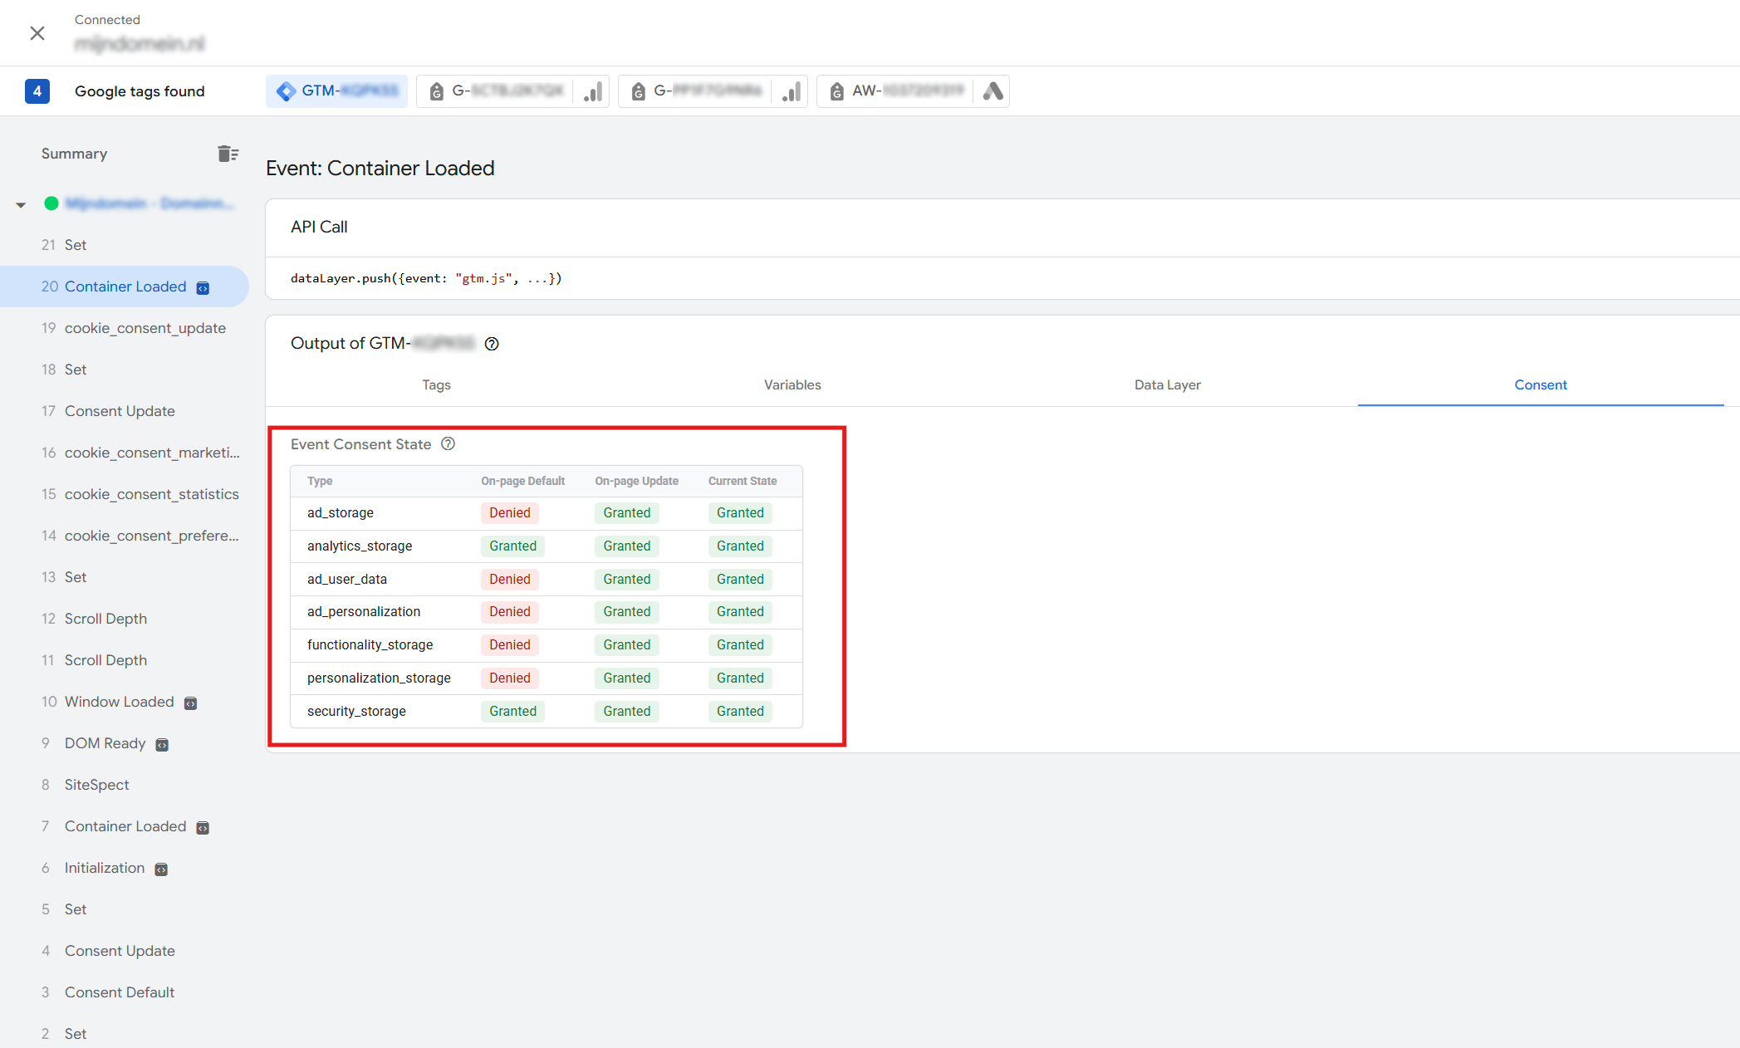
Task: Close the debug session with X
Action: point(37,33)
